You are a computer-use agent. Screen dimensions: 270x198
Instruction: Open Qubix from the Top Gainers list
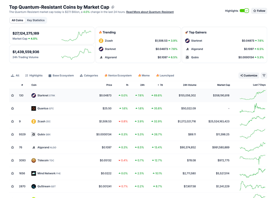(195, 57)
